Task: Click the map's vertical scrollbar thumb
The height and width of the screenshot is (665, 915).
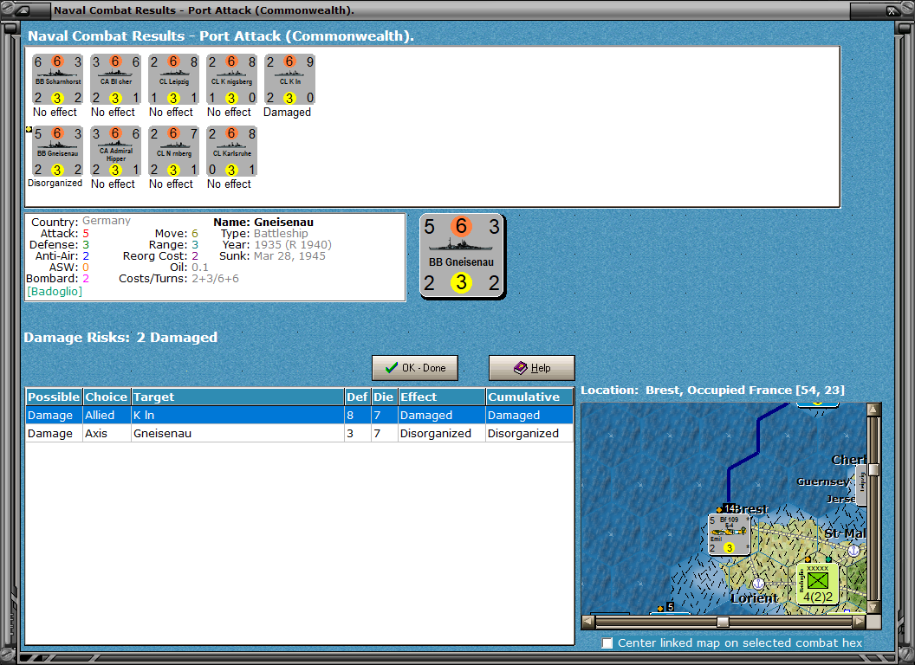Action: [873, 469]
